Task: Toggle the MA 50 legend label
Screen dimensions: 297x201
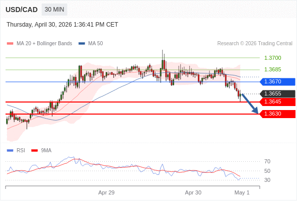Action: pos(96,44)
